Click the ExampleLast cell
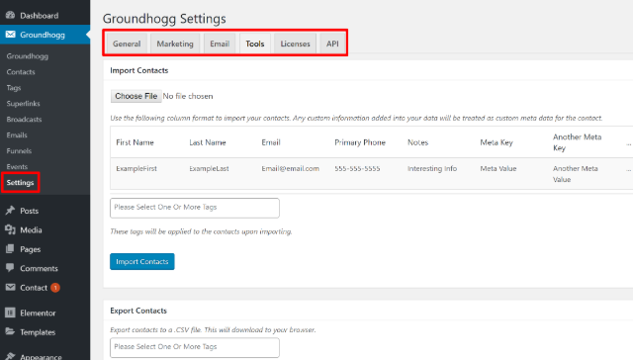The height and width of the screenshot is (360, 633). tap(209, 168)
